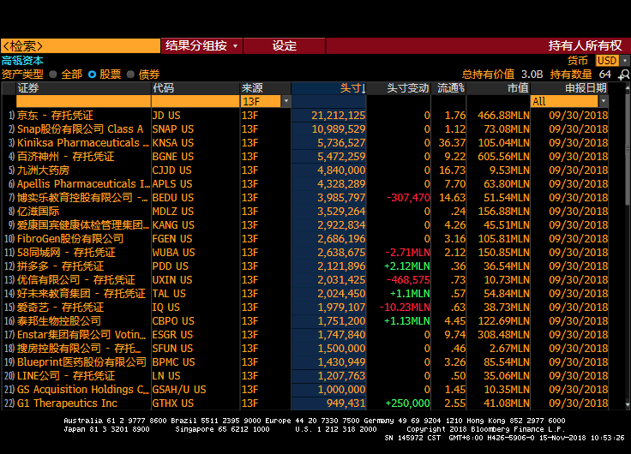
Task: Click the scrollbar down arrow
Action: (628, 405)
